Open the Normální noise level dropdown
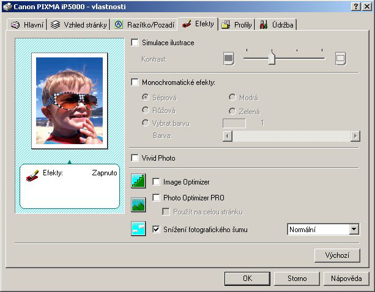Image resolution: width=375 pixels, height=292 pixels. point(354,230)
